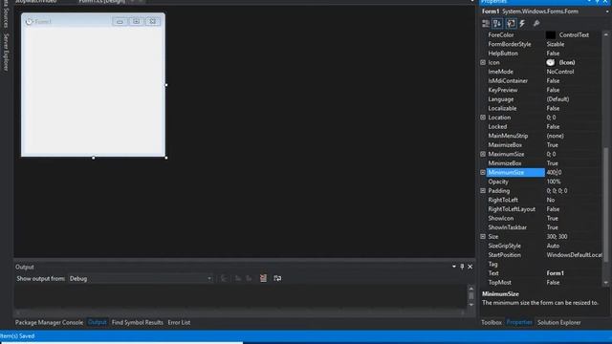Expand the MaximumSize property

[483, 154]
